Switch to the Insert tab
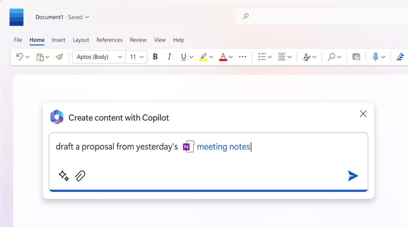Viewport: 408px width, 227px height. pos(58,40)
